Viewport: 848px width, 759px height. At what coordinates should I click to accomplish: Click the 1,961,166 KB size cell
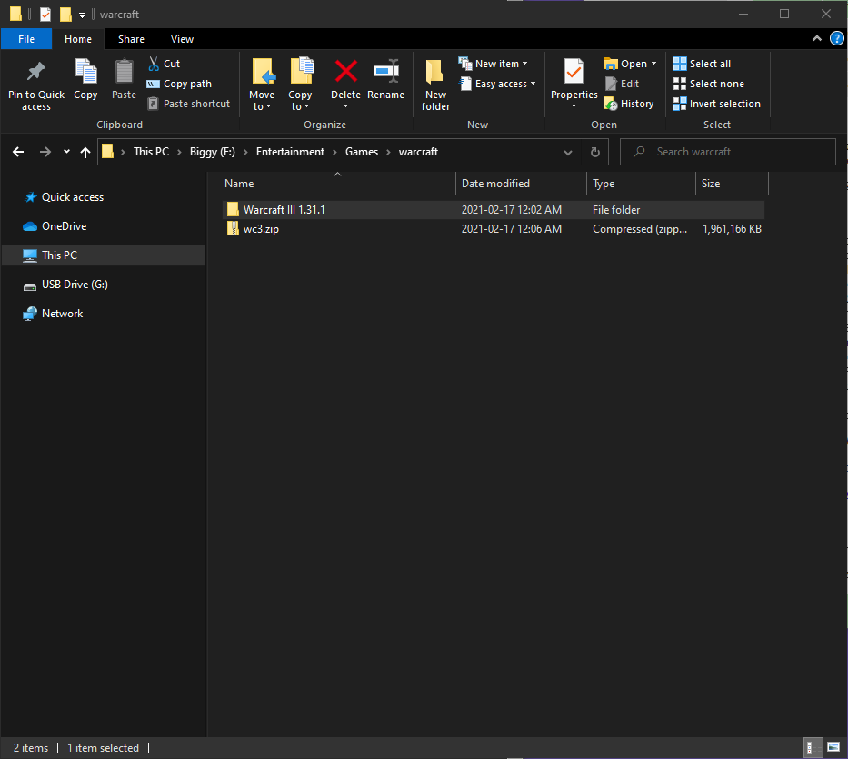(732, 229)
